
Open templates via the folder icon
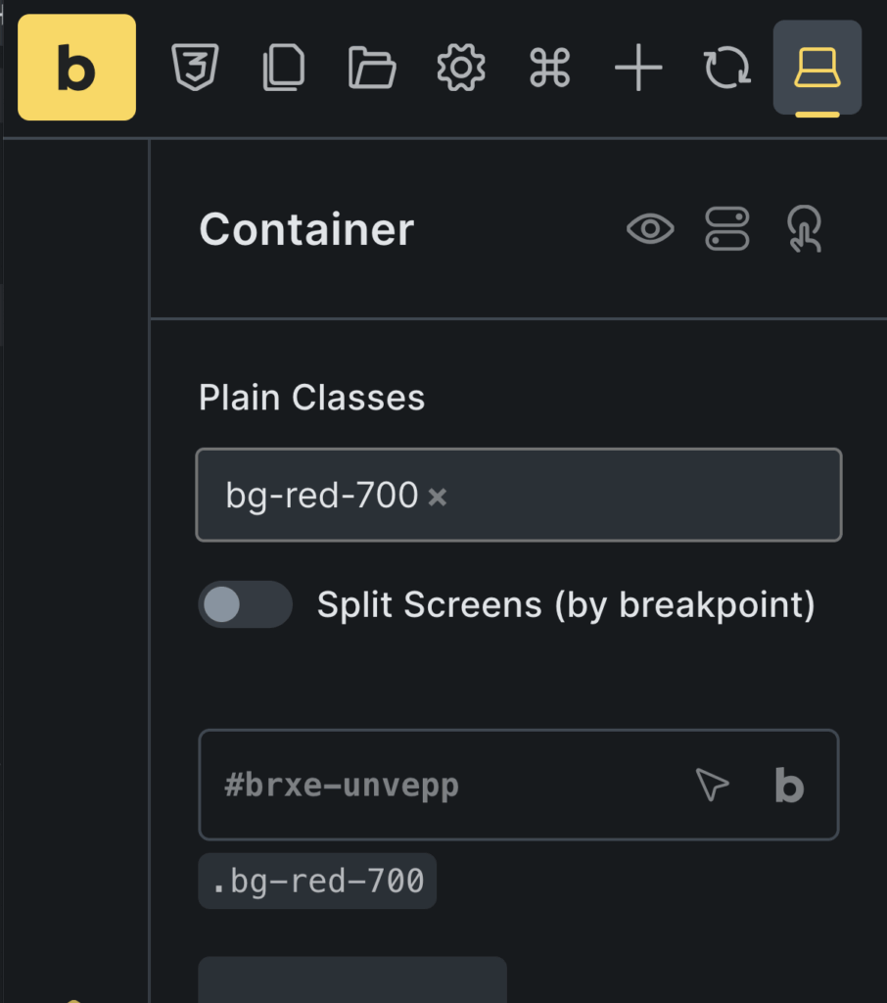pyautogui.click(x=371, y=68)
